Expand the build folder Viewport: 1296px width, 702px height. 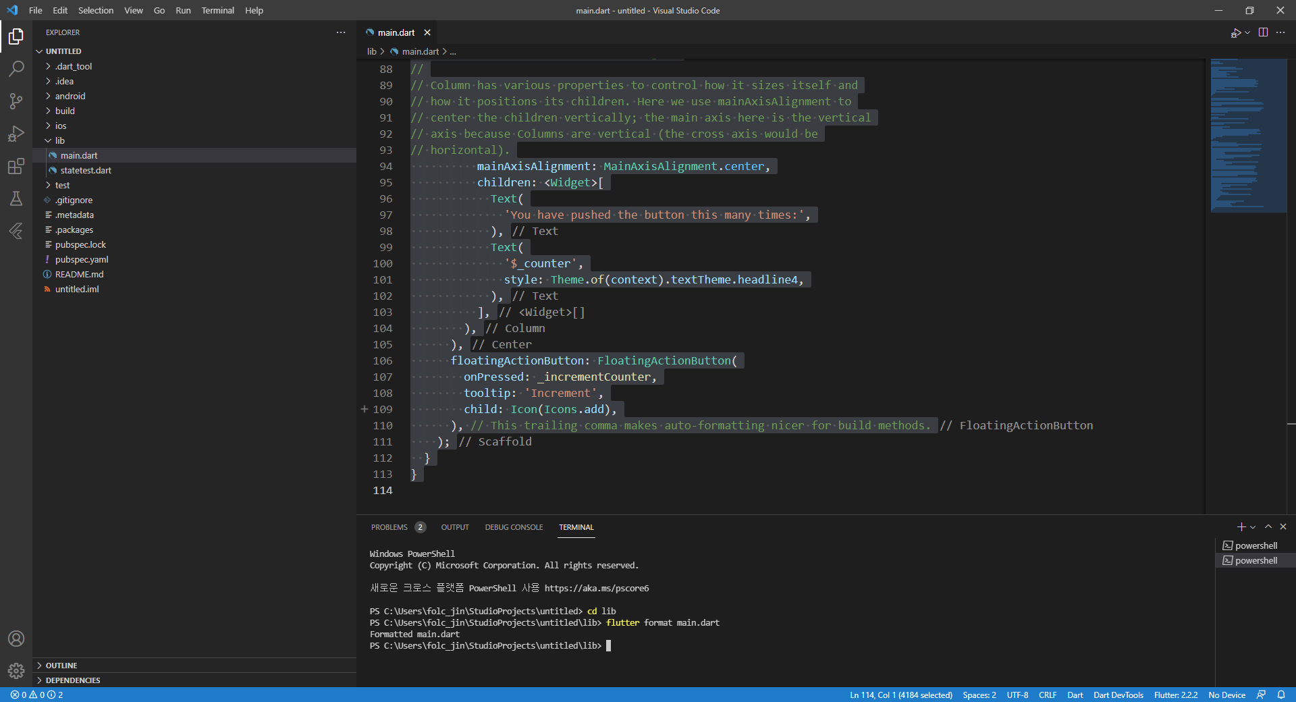tap(65, 111)
